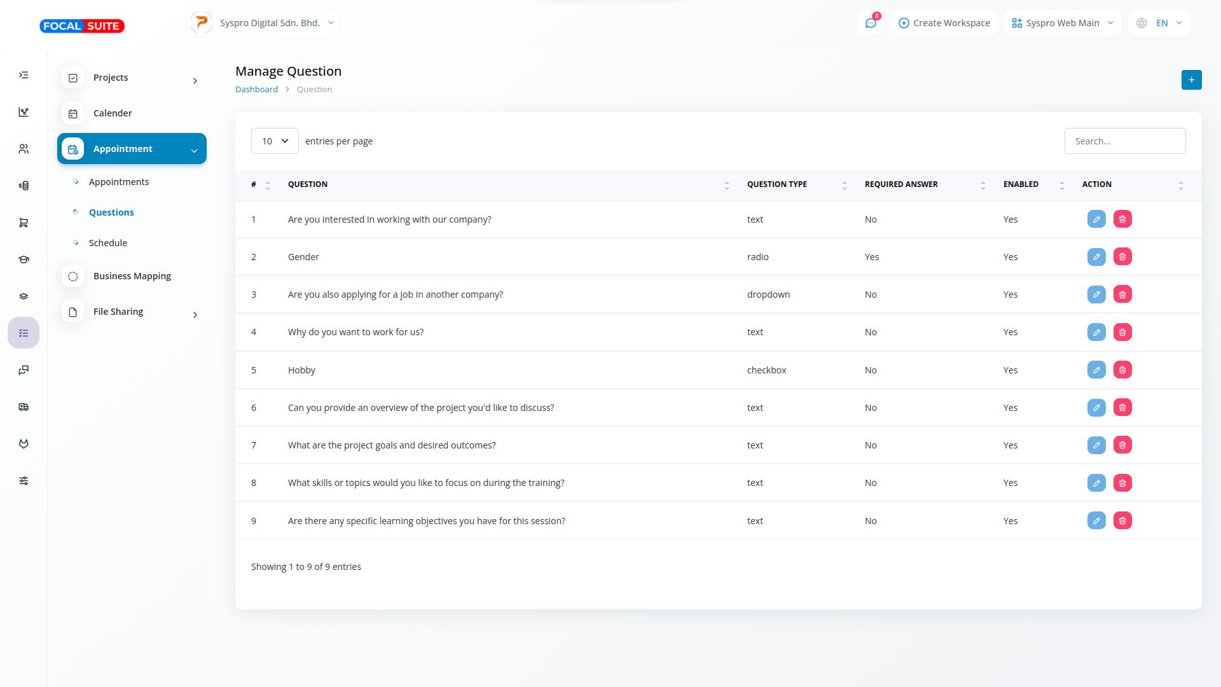Image resolution: width=1221 pixels, height=687 pixels.
Task: Delete question 9 using the trash icon
Action: (1122, 521)
